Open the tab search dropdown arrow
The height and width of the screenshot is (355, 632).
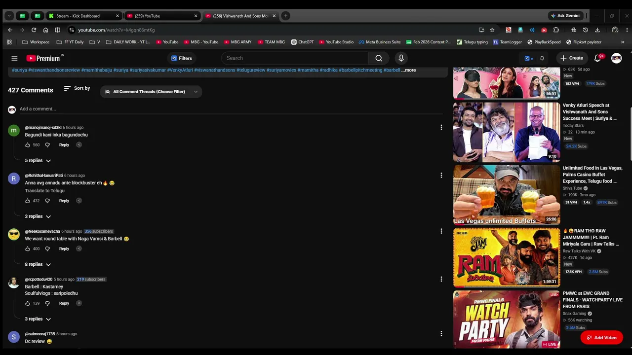point(9,16)
